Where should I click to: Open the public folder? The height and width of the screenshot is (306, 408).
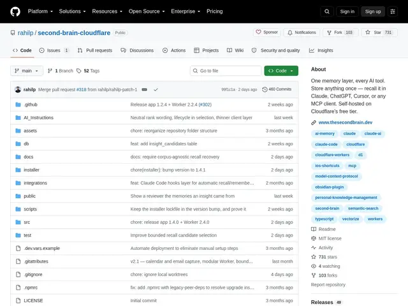30,196
